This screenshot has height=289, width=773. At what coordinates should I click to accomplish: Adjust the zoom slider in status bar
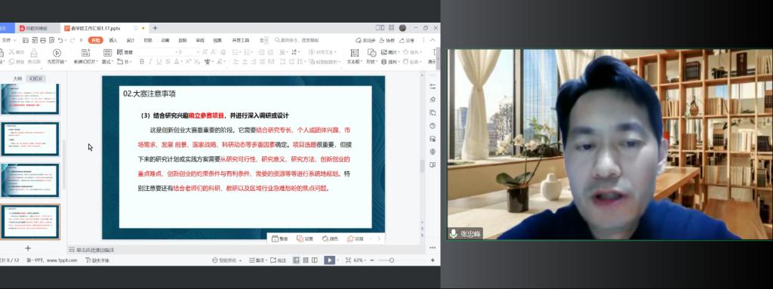(392, 260)
